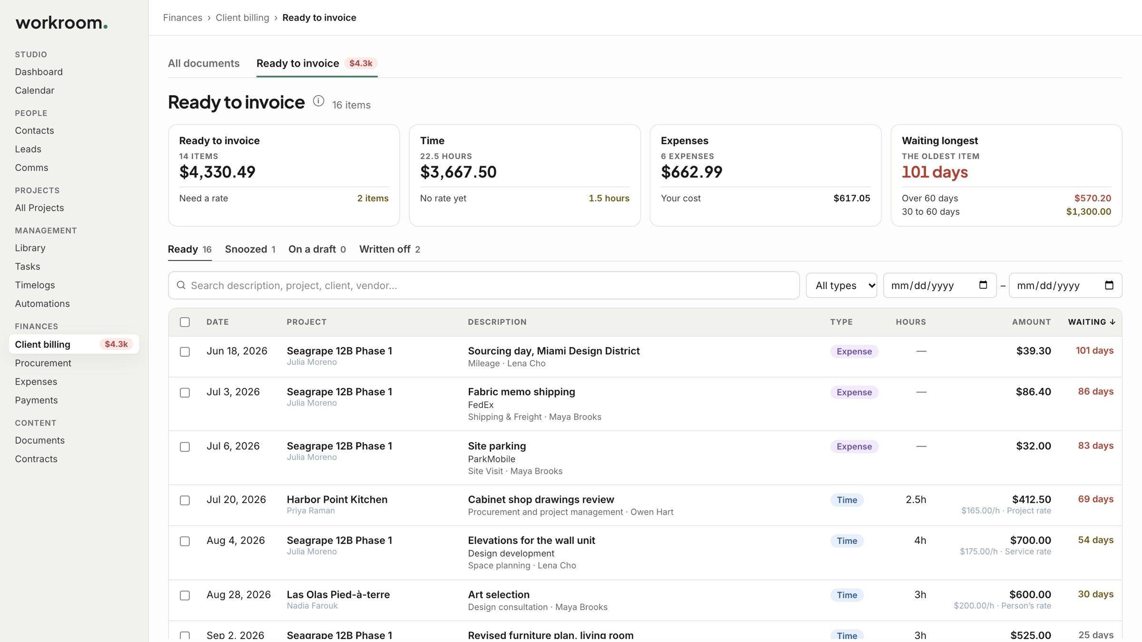Open Automations in the sidebar
Viewport: 1142px width, 642px height.
42,303
